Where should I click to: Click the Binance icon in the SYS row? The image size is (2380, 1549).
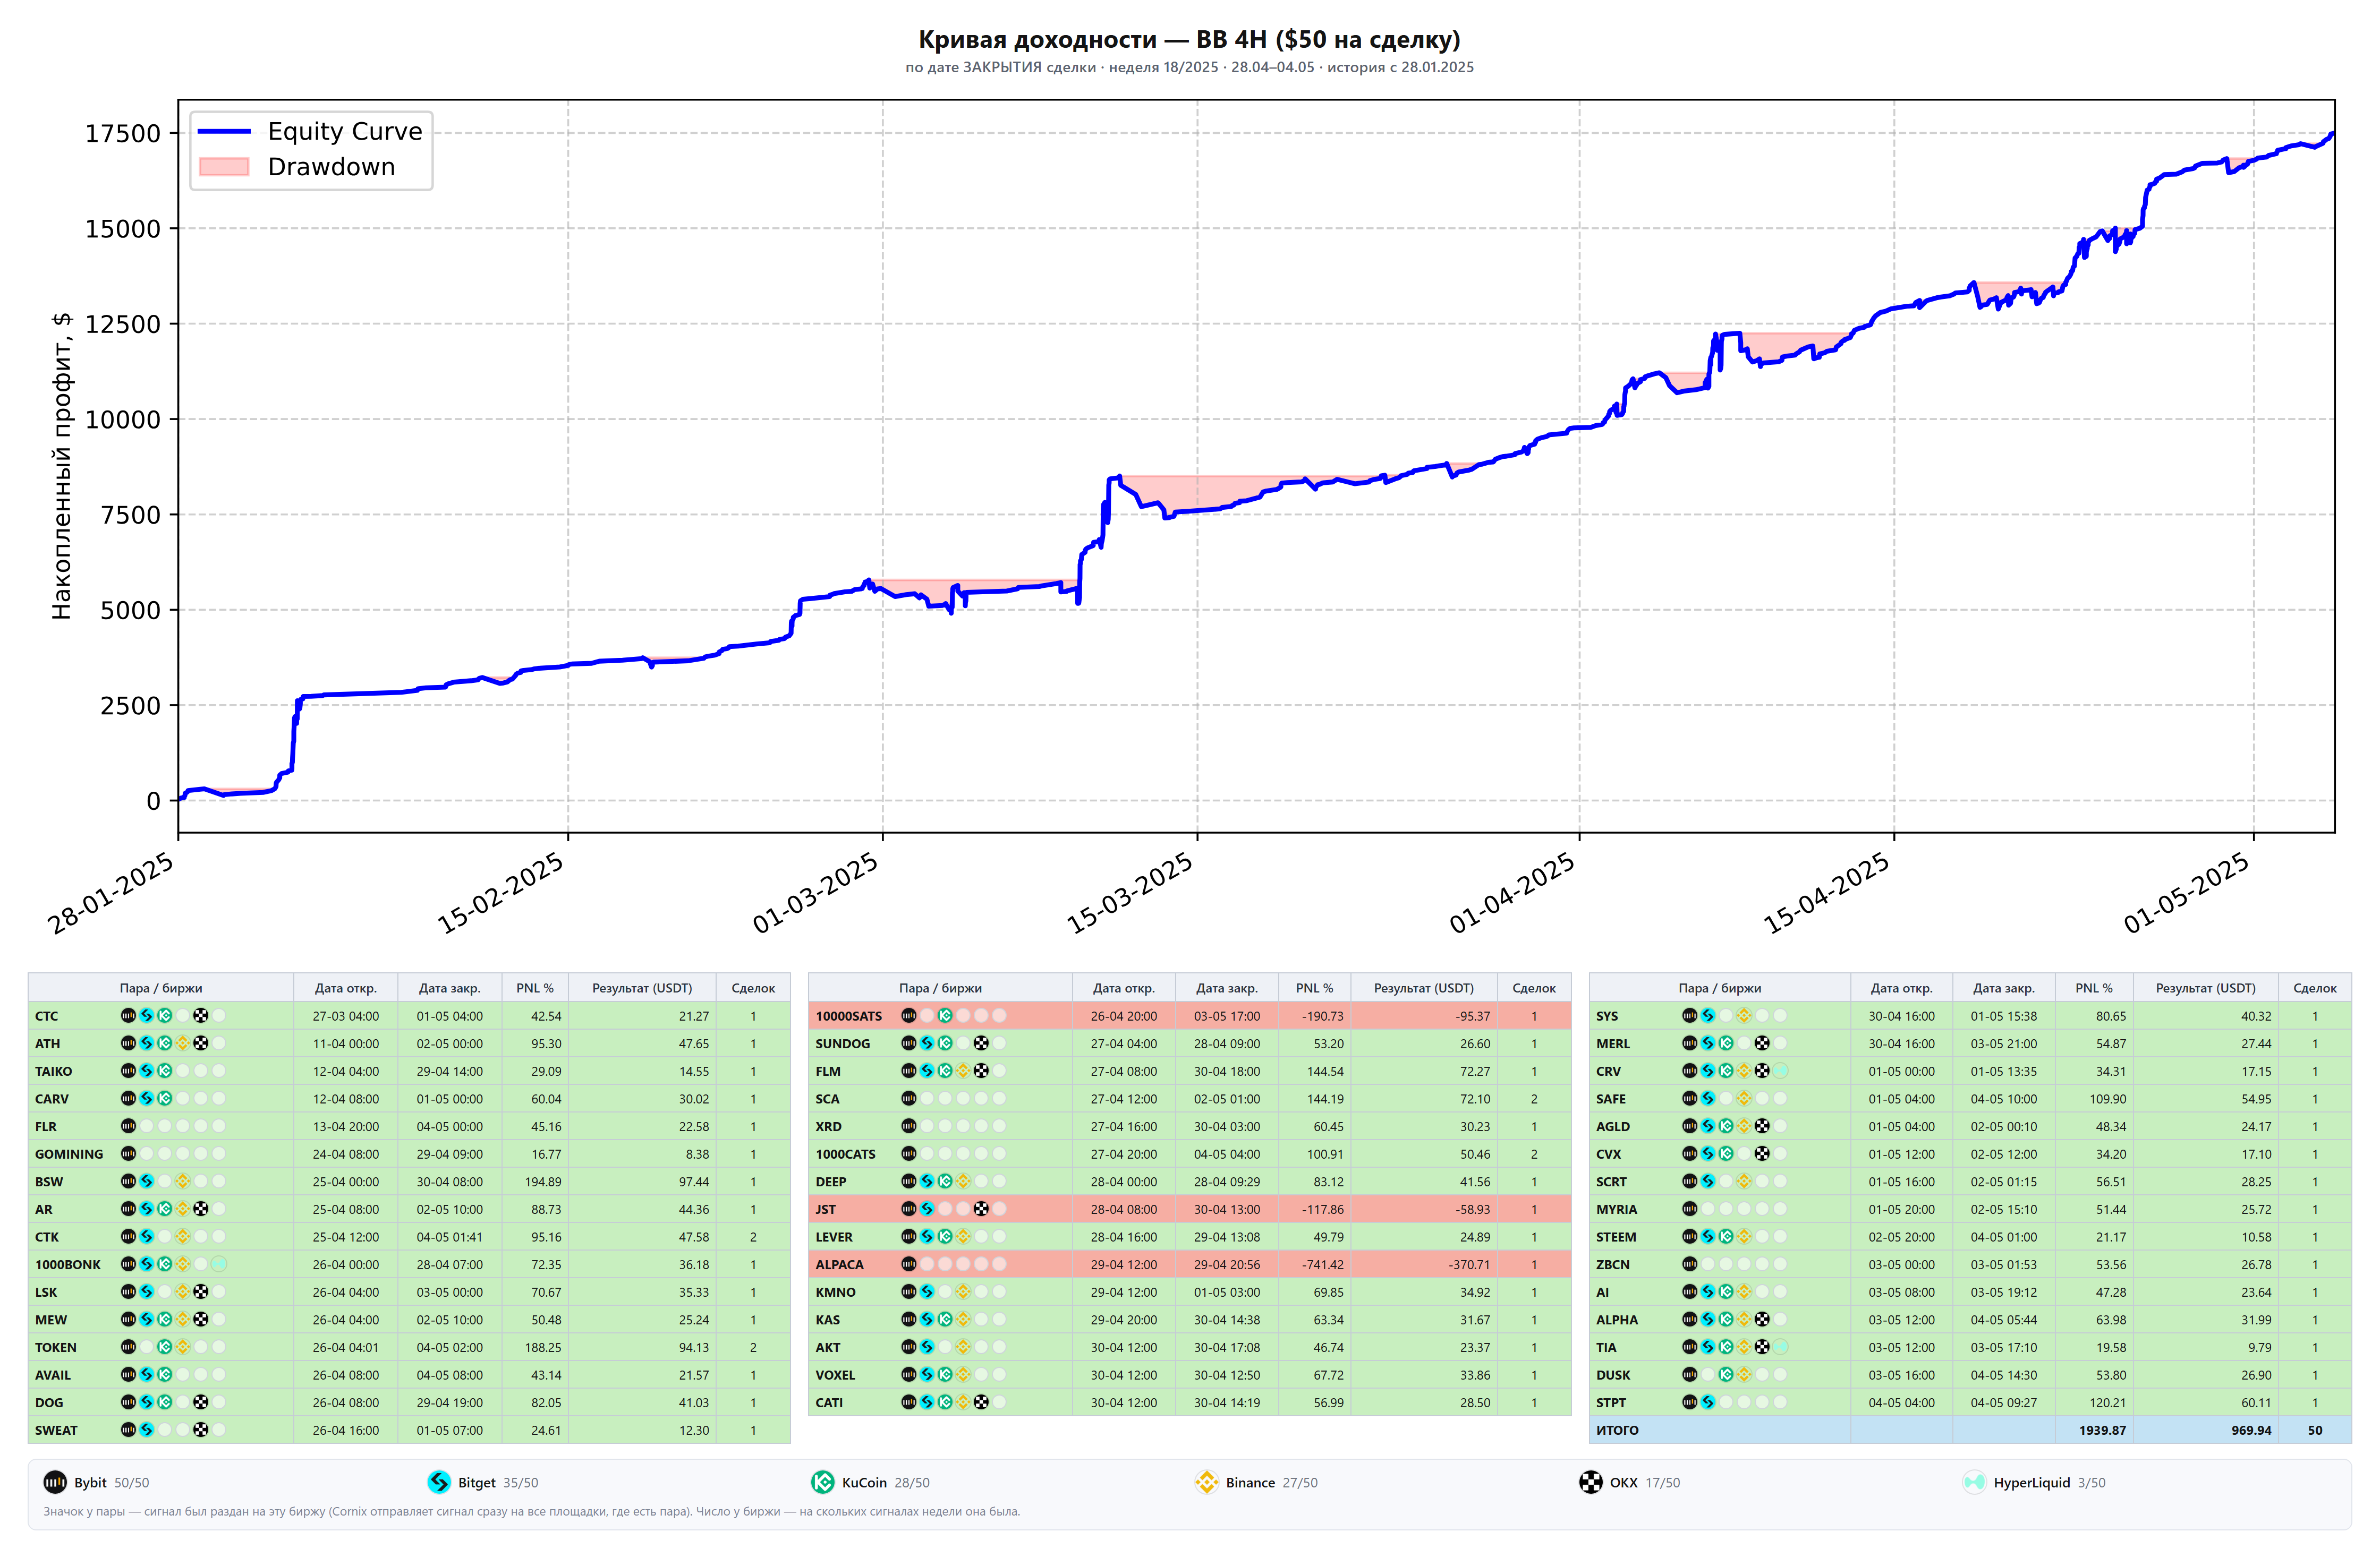[1744, 1015]
